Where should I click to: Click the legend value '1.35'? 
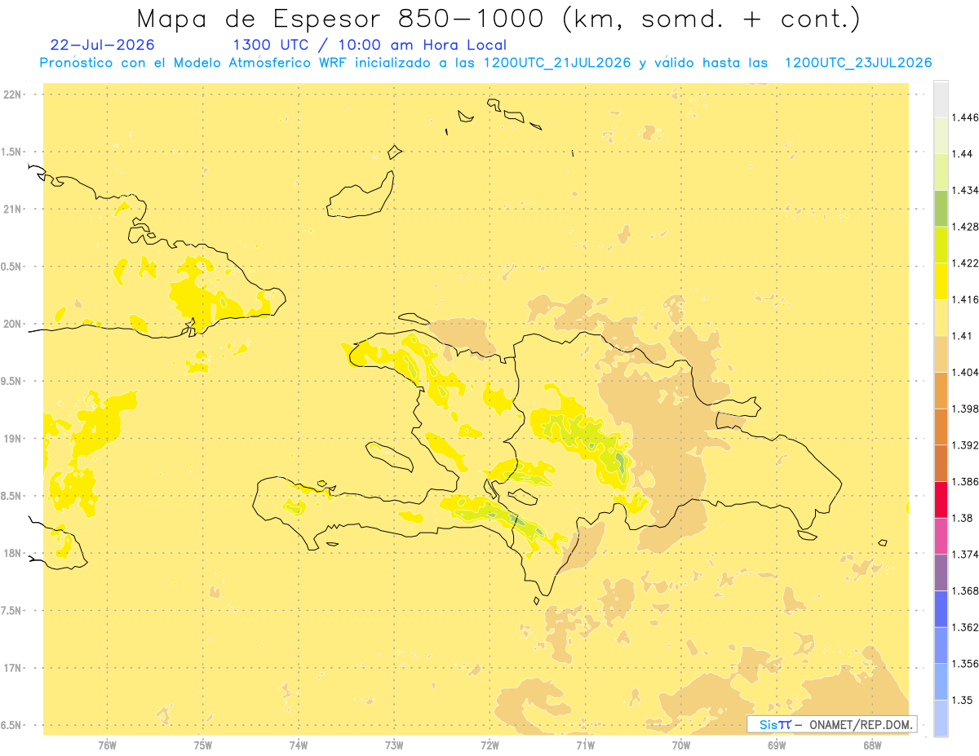tap(963, 701)
